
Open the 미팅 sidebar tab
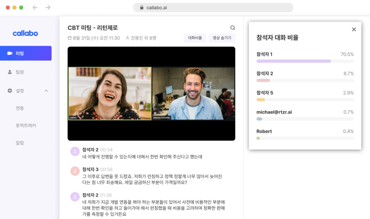26,53
